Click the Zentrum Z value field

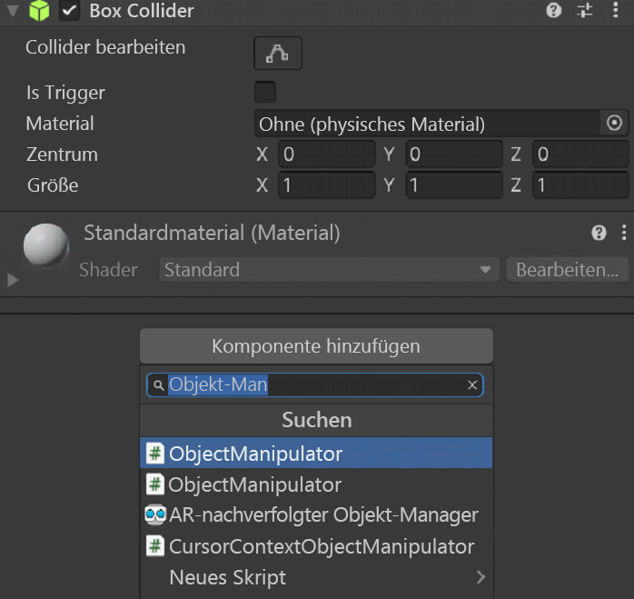pyautogui.click(x=580, y=155)
